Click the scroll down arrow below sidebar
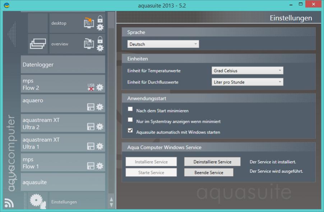This screenshot has width=324, height=212. pyautogui.click(x=111, y=205)
